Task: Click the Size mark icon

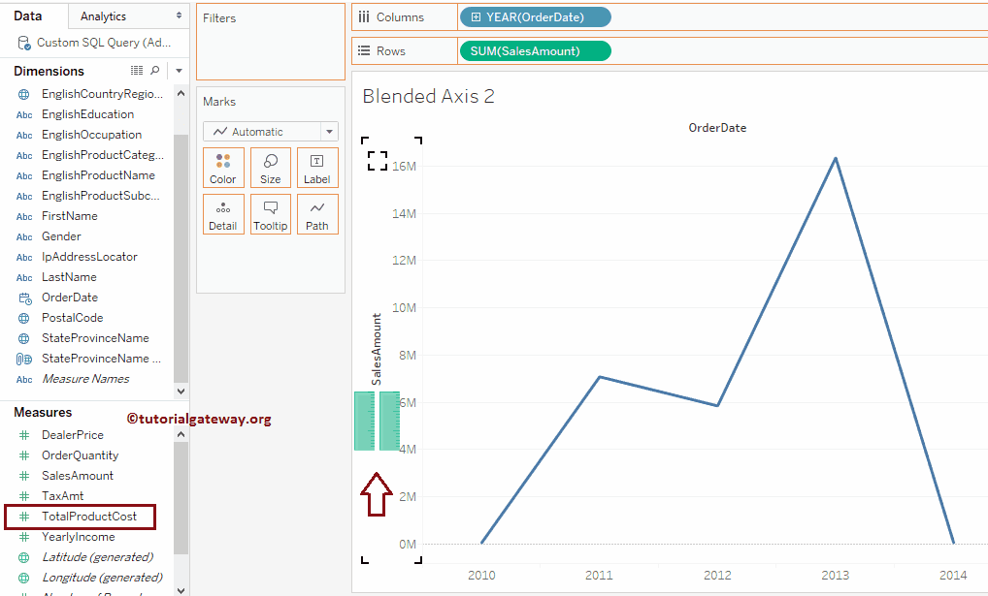Action: click(x=270, y=167)
